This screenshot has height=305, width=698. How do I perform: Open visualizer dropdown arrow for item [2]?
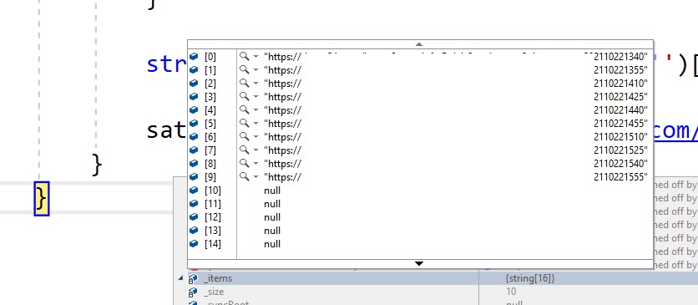256,84
